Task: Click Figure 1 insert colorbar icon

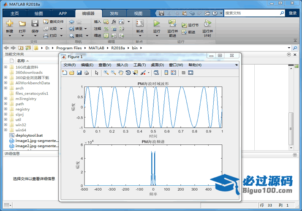Action: (x=166, y=73)
